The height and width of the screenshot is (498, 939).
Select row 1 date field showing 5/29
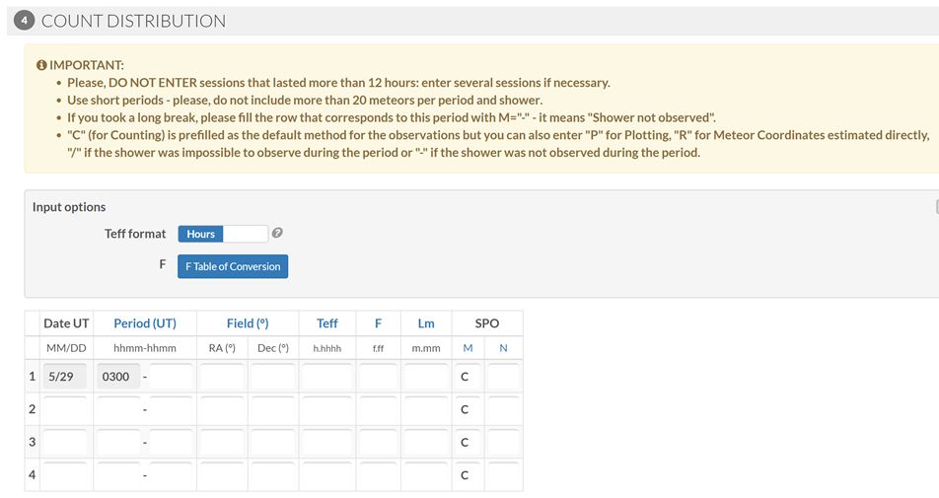[x=65, y=377]
